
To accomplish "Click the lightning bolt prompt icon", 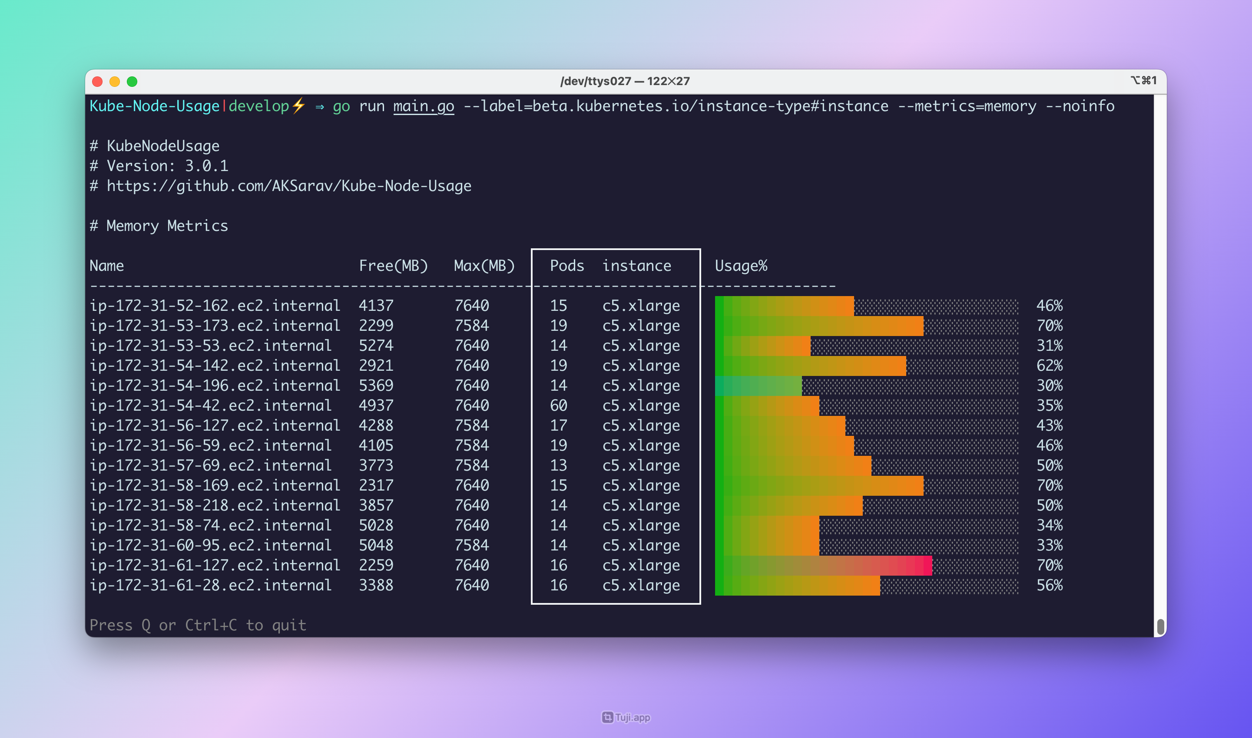I will [298, 105].
